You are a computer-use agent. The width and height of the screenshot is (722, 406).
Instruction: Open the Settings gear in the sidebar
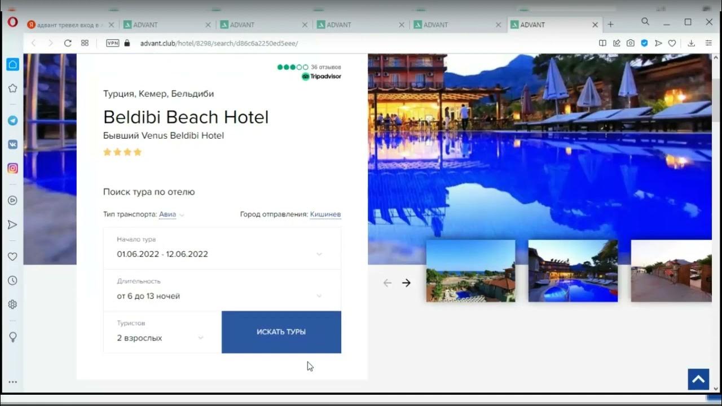[12, 304]
